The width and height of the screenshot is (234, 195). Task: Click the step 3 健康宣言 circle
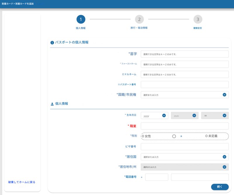pyautogui.click(x=198, y=20)
